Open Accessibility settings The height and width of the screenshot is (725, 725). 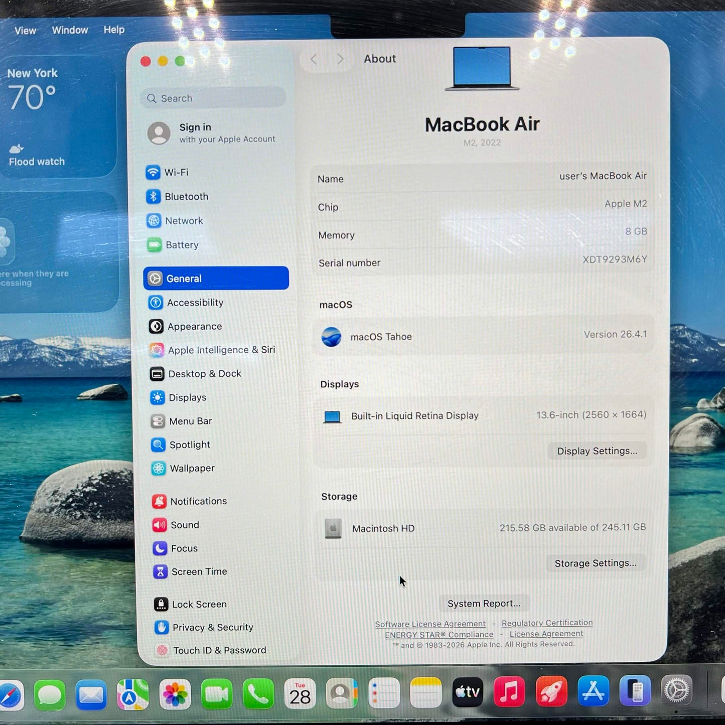[186, 303]
